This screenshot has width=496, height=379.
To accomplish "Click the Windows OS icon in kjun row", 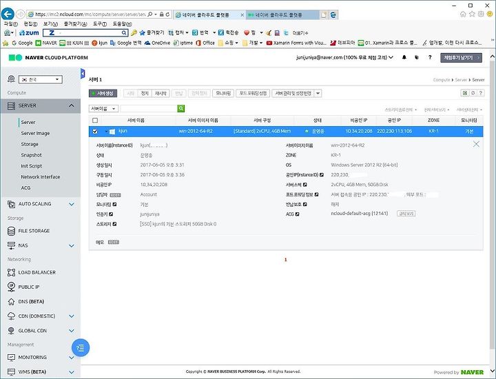I will (112, 132).
